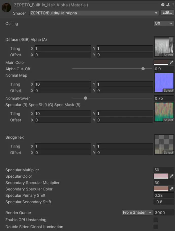Open the Shader dropdown ZEPETO/BuiltIn/HairAlpha
Screen dimensions: 175x231
coord(94,13)
